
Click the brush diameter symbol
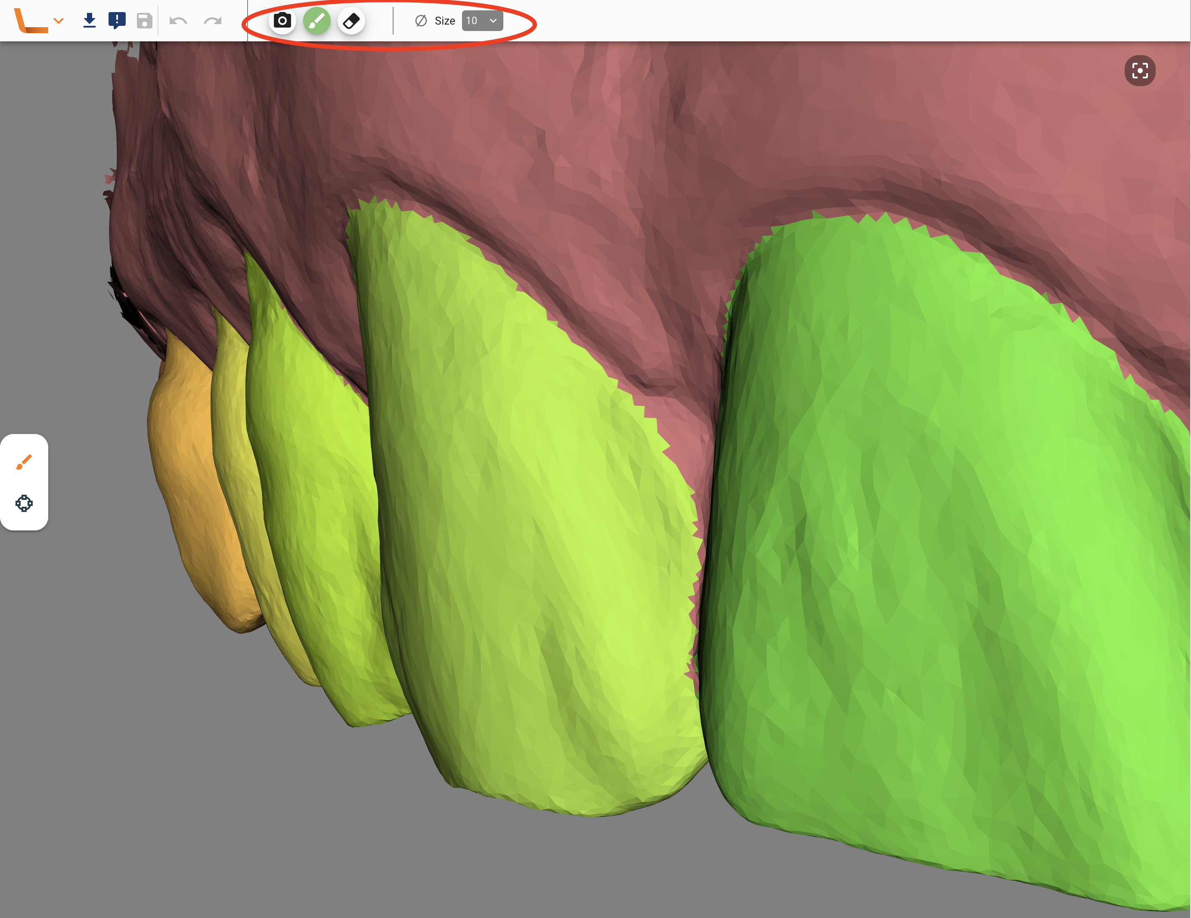[x=420, y=21]
